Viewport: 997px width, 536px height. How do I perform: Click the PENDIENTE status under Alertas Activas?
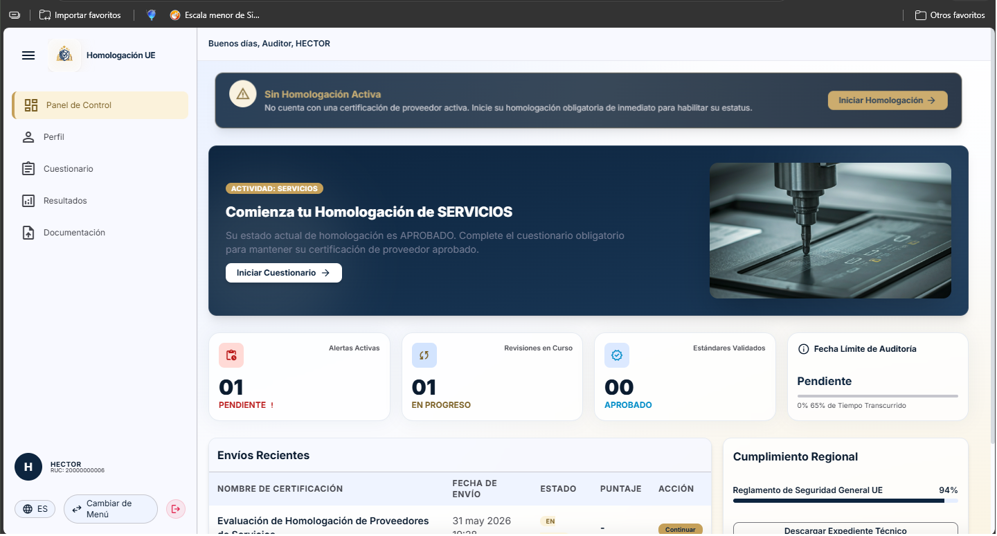[x=242, y=405]
